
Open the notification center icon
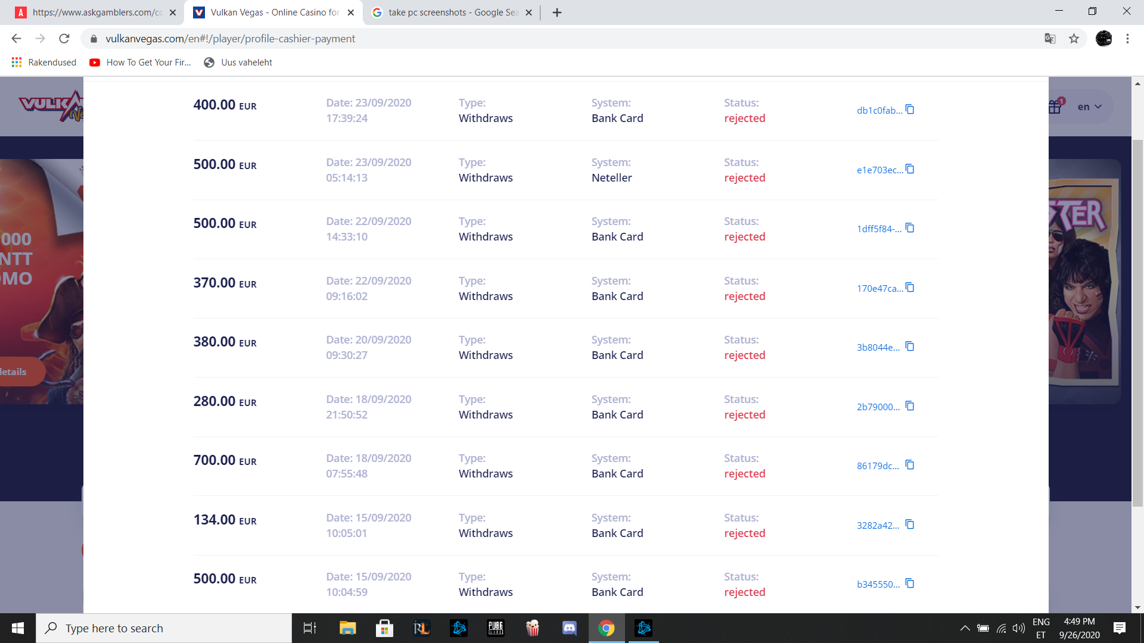pyautogui.click(x=1120, y=628)
